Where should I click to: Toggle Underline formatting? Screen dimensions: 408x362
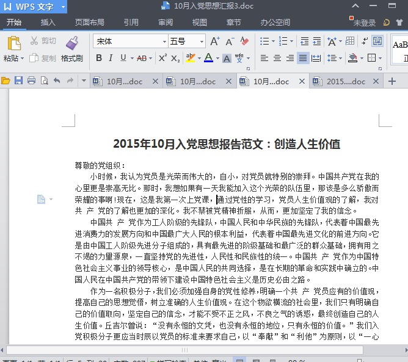(123, 58)
